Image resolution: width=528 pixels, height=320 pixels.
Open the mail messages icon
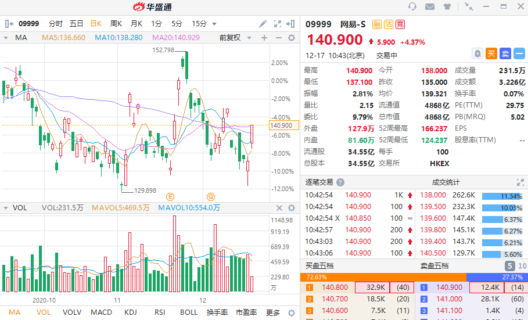click(430, 6)
